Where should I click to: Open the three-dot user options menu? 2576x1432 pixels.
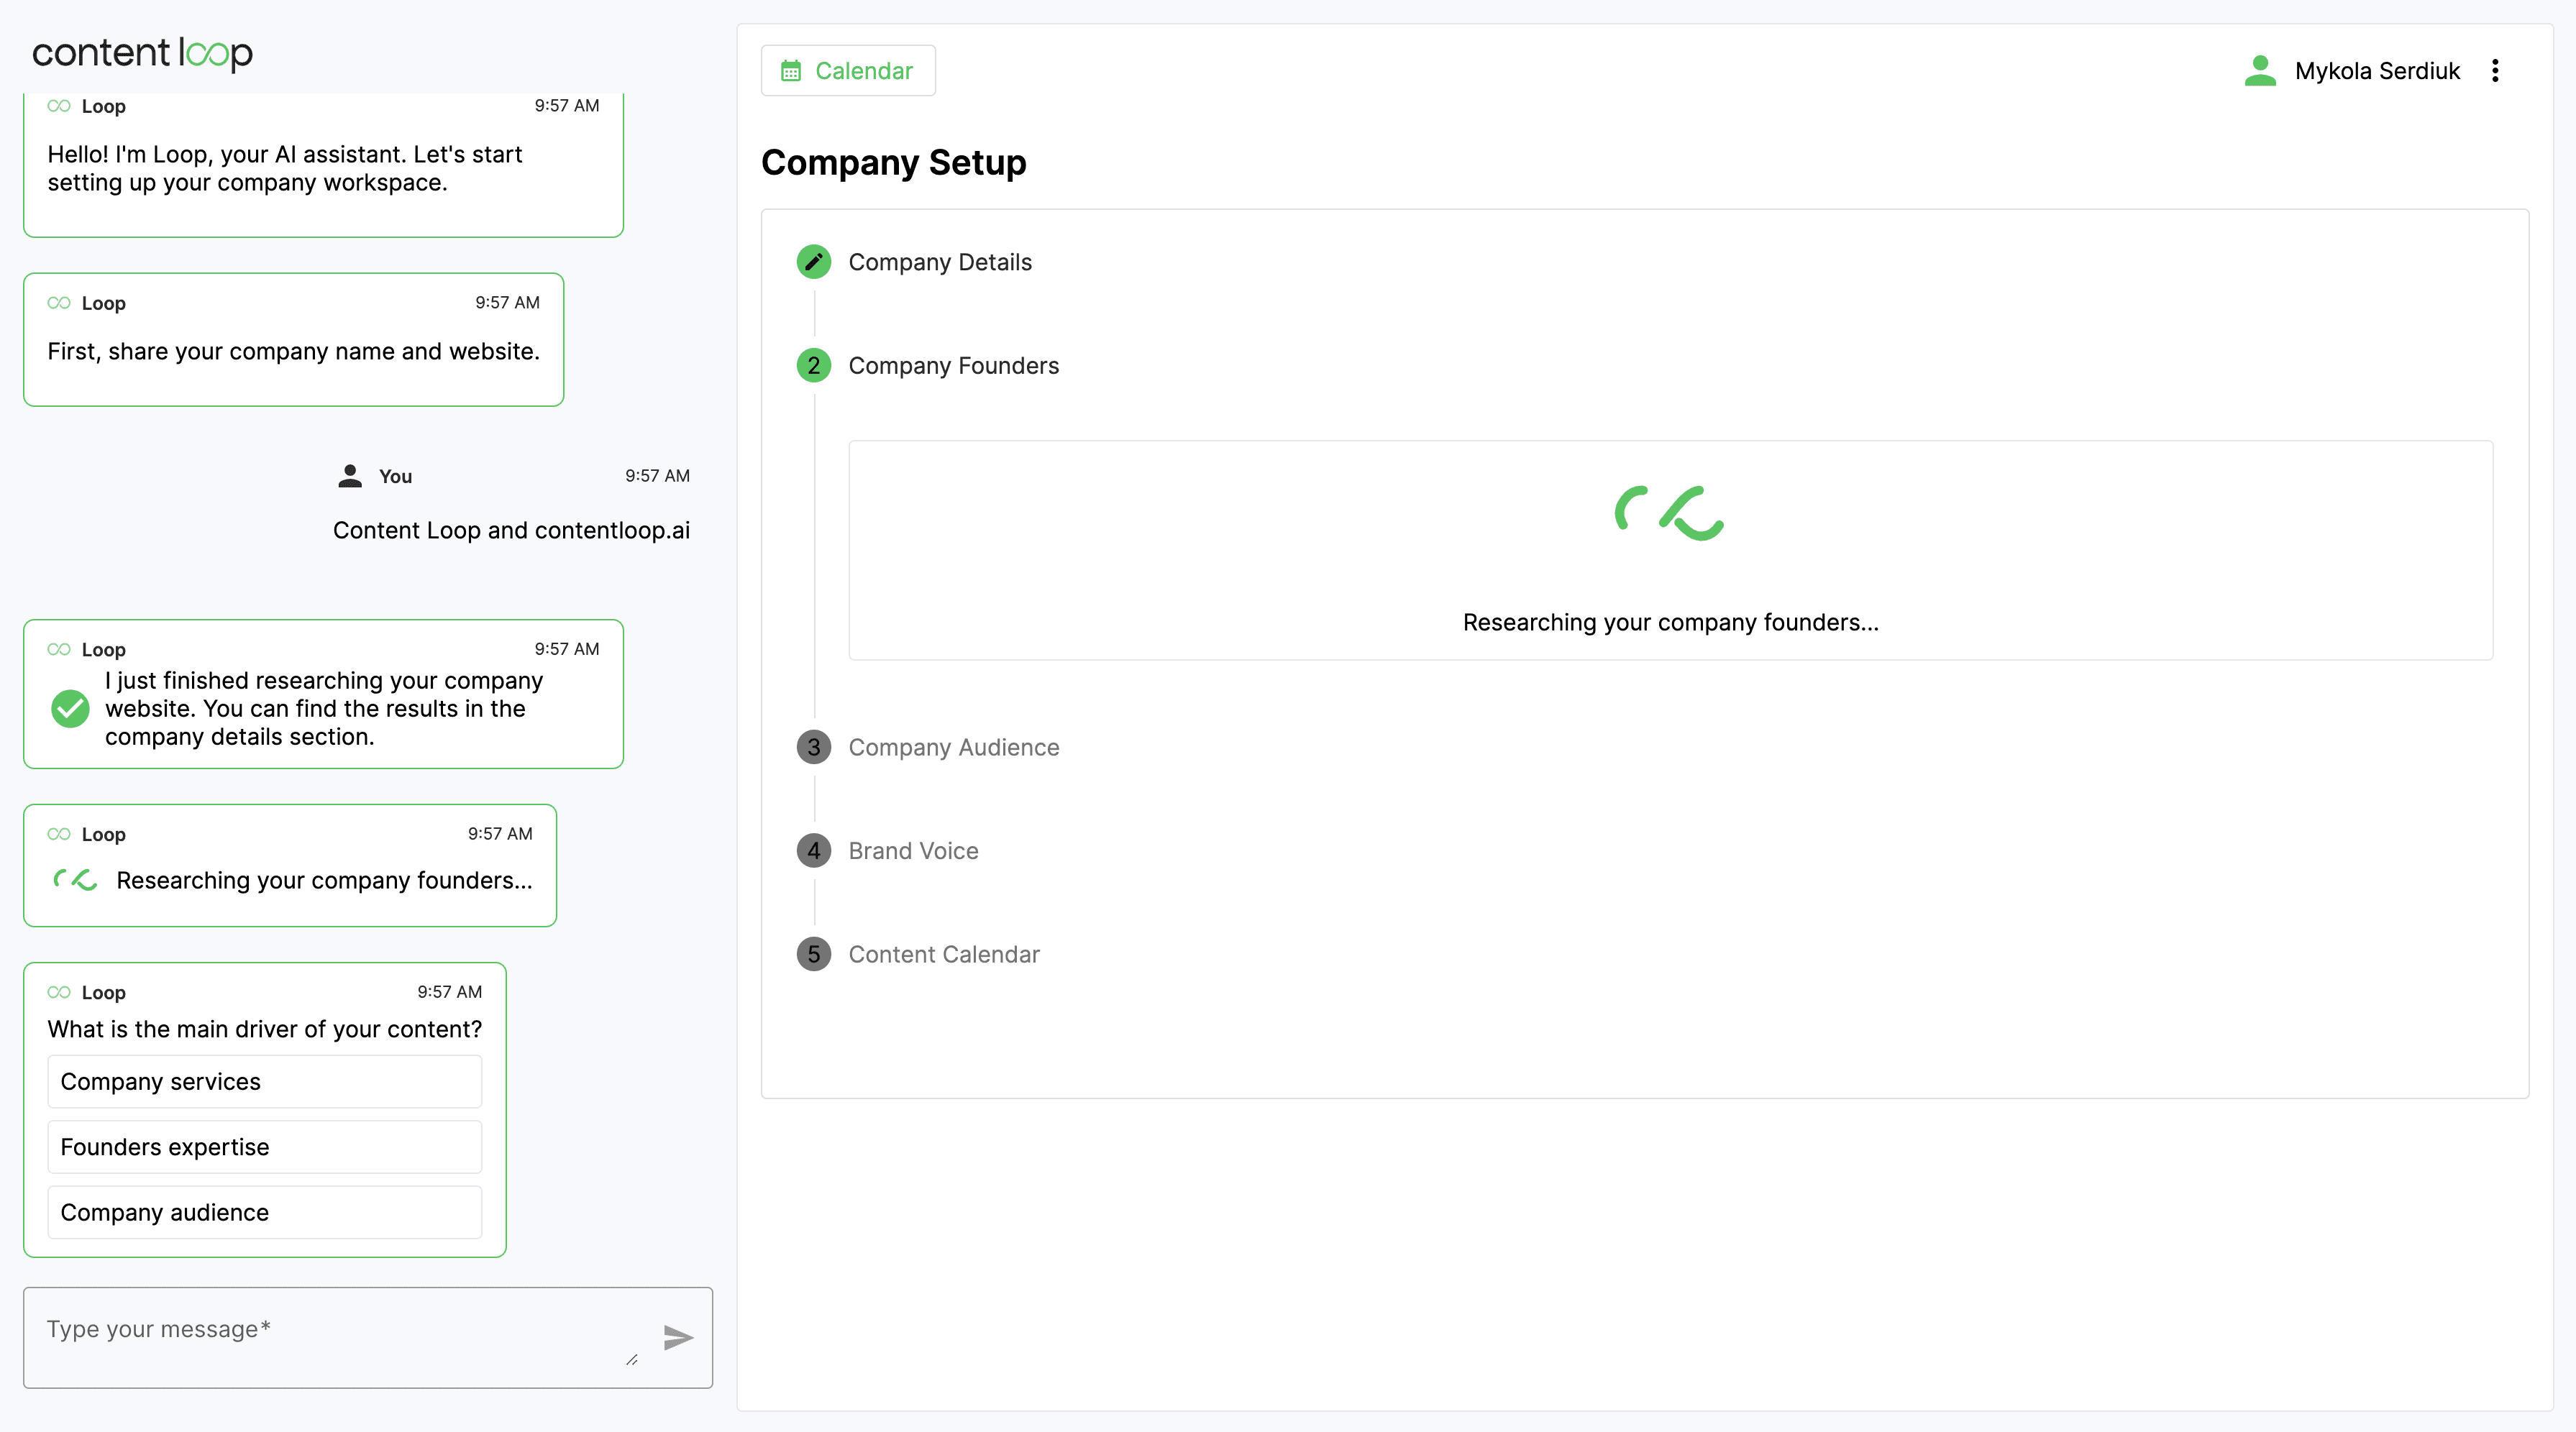click(x=2495, y=71)
